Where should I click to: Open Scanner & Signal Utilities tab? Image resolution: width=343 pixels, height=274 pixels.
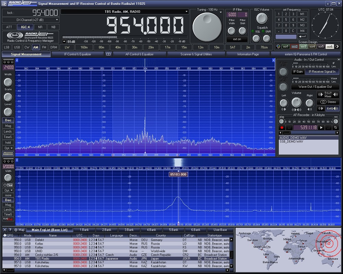click(x=196, y=54)
